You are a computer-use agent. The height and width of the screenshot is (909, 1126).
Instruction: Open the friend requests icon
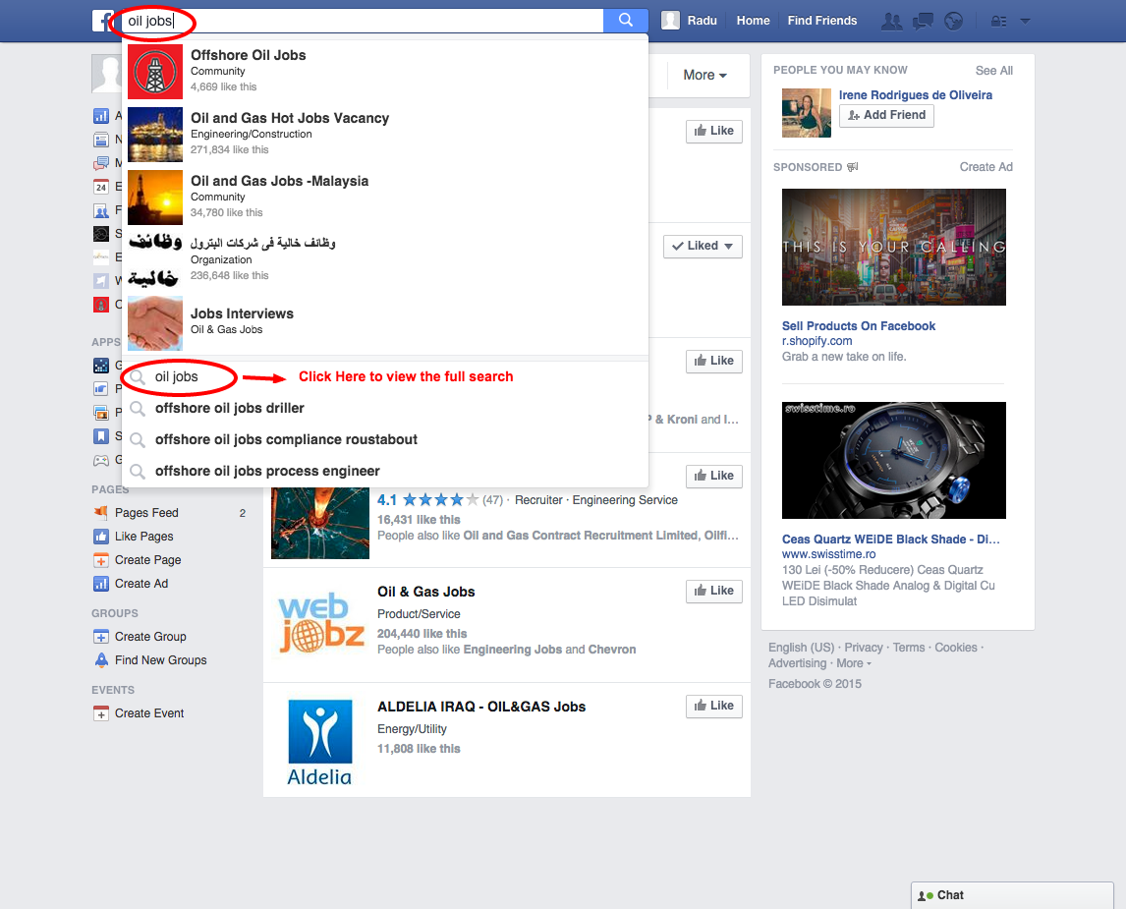click(x=892, y=21)
